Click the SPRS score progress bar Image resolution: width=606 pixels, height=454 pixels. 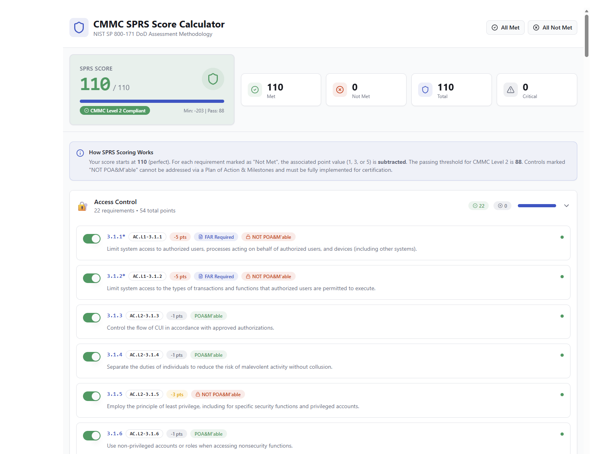152,101
